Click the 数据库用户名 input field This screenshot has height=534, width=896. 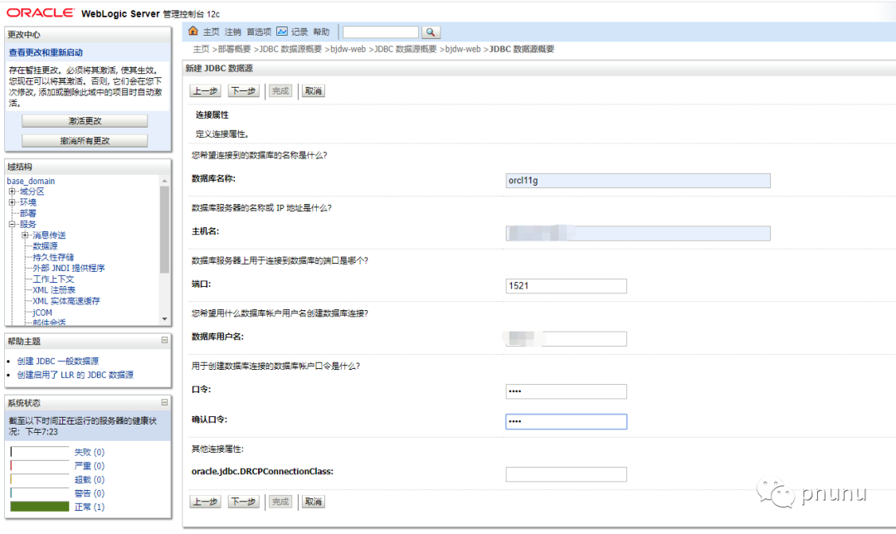coord(567,338)
